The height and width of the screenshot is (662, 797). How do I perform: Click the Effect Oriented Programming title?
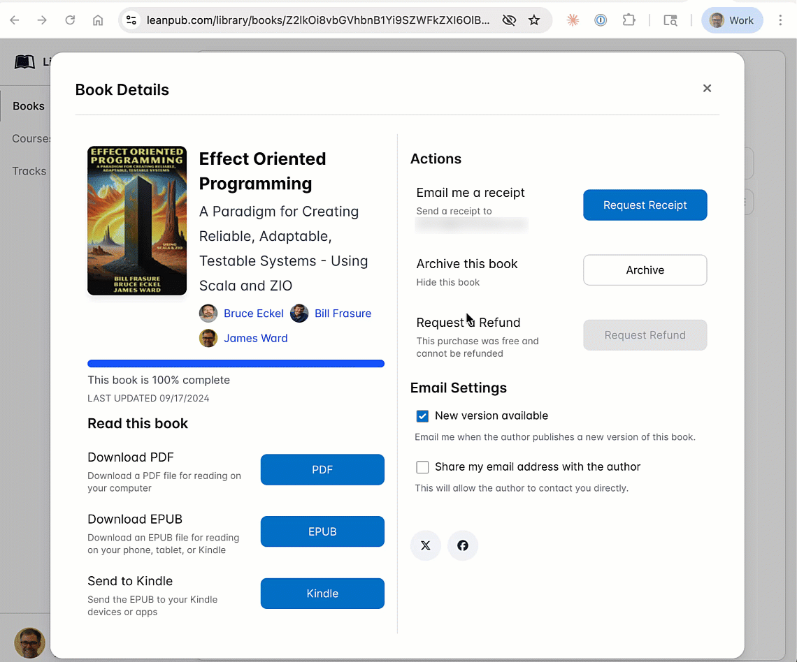coord(262,171)
